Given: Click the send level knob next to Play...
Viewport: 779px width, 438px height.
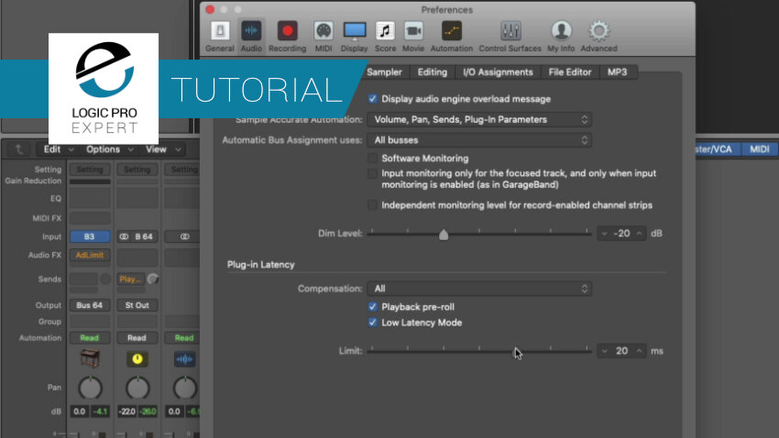Looking at the screenshot, I should click(153, 279).
